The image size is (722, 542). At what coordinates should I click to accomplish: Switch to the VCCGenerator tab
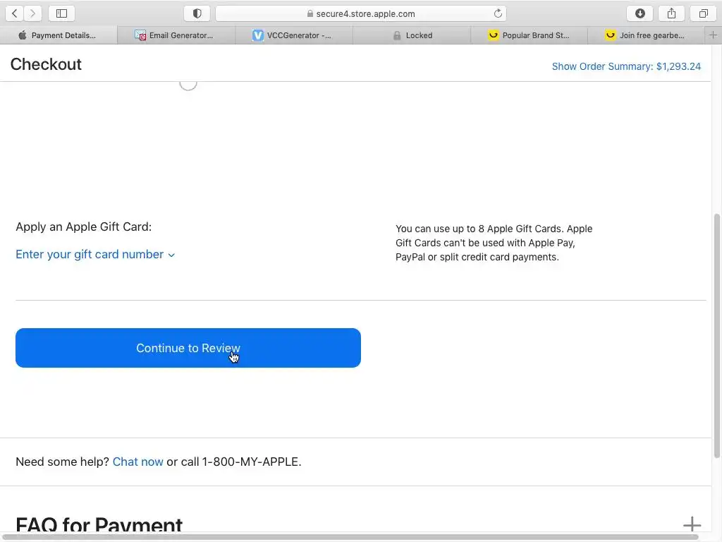pyautogui.click(x=294, y=35)
